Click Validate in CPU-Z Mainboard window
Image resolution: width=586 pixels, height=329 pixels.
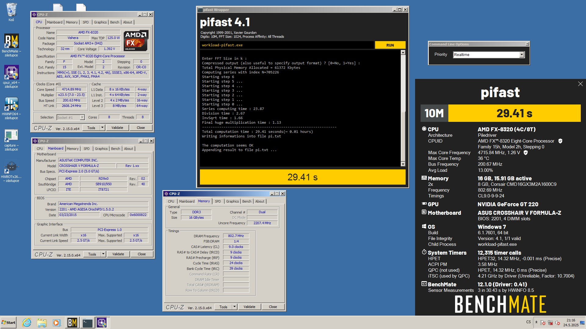point(118,254)
